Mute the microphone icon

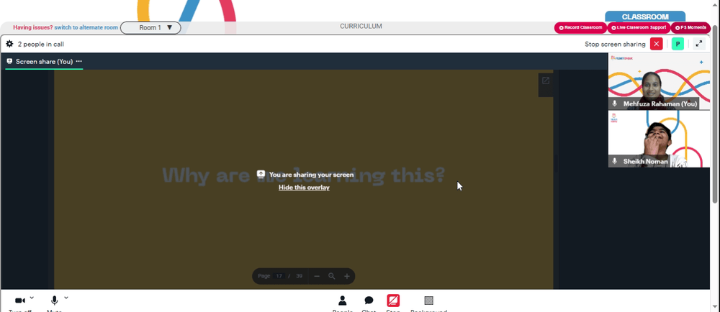54,300
